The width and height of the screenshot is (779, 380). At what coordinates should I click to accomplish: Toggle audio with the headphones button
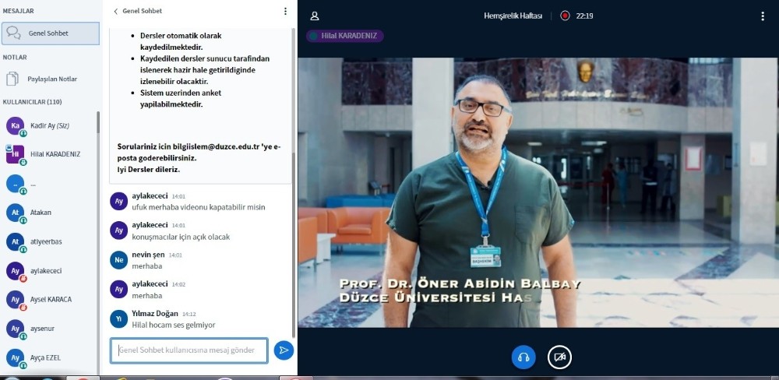[x=523, y=357]
